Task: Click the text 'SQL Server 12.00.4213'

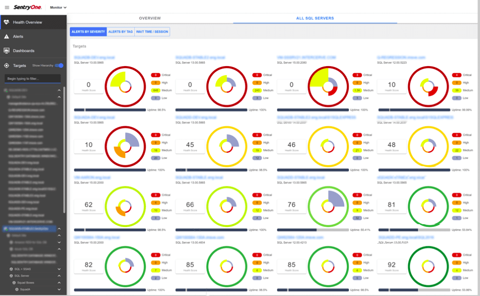Action: pyautogui.click(x=292, y=242)
